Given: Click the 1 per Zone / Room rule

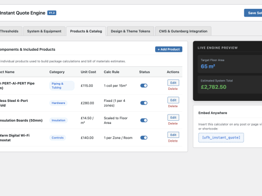Looking at the screenshot, I should pyautogui.click(x=118, y=138).
